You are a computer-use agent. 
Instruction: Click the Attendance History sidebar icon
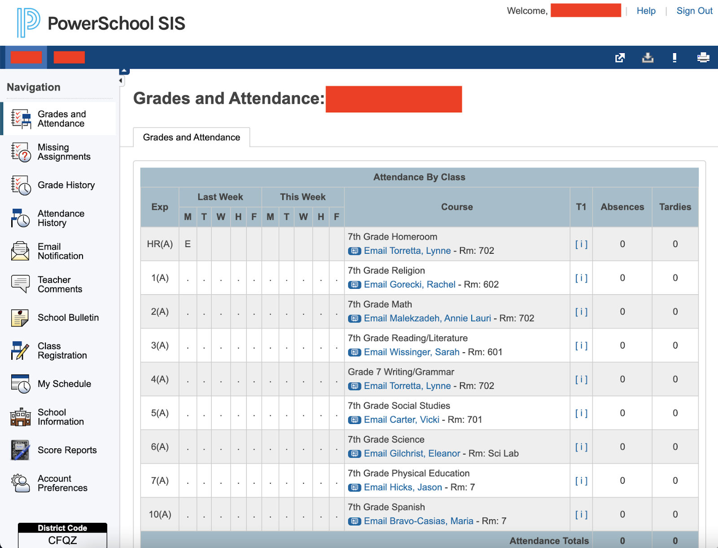pyautogui.click(x=21, y=218)
